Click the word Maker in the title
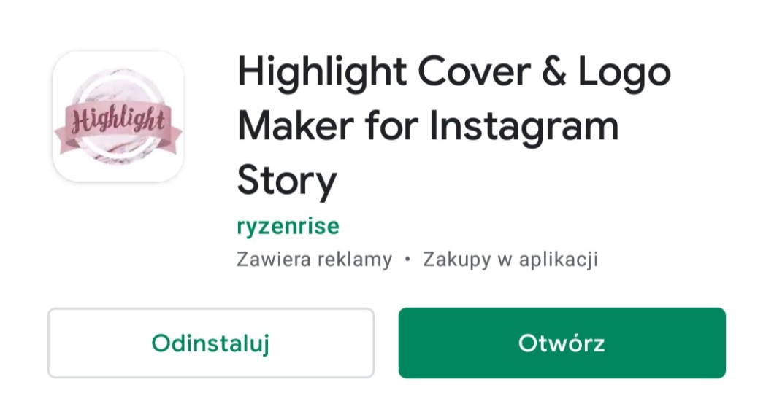This screenshot has height=401, width=774. click(x=296, y=126)
